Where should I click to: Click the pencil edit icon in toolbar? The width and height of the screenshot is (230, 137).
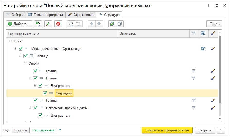[48, 24]
